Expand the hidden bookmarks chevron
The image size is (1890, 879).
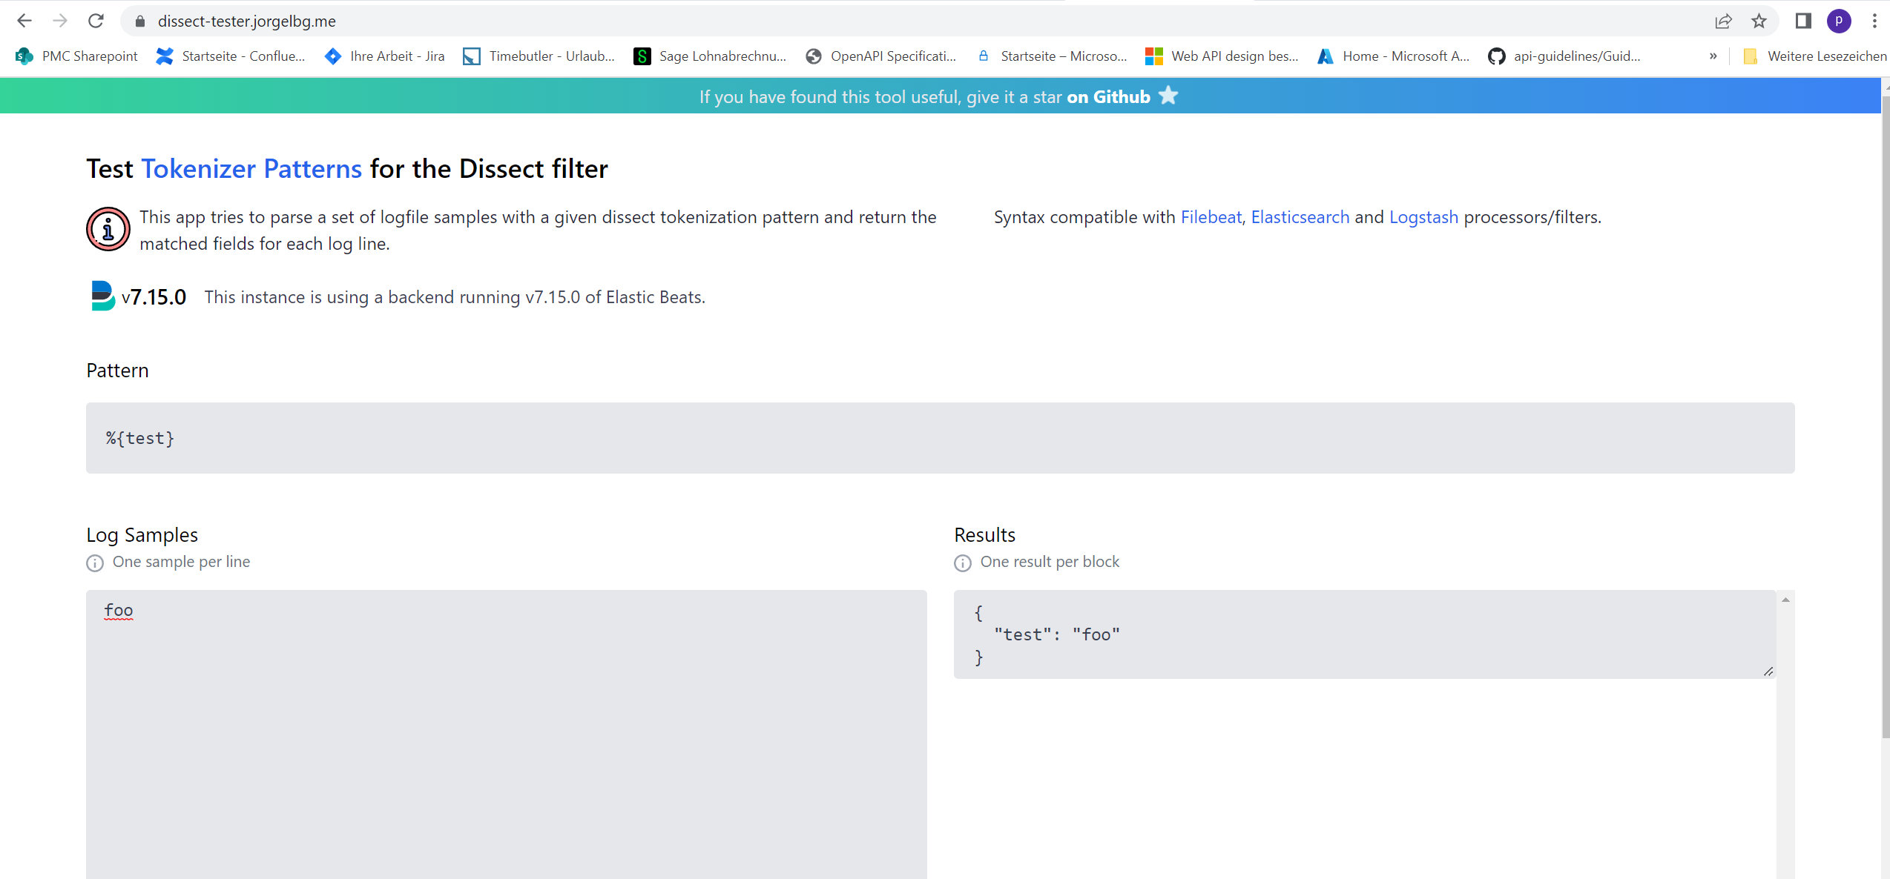(1712, 56)
